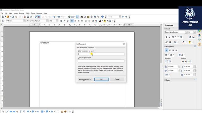Image resolution: width=202 pixels, height=113 pixels.
Task: Toggle Centered alignment in formatting toolbar
Action: pos(75,21)
